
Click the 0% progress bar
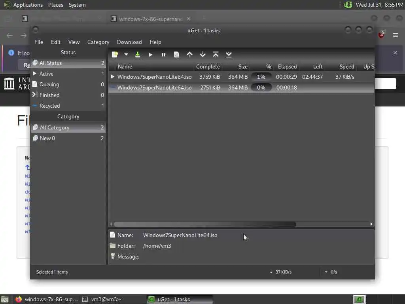point(261,87)
